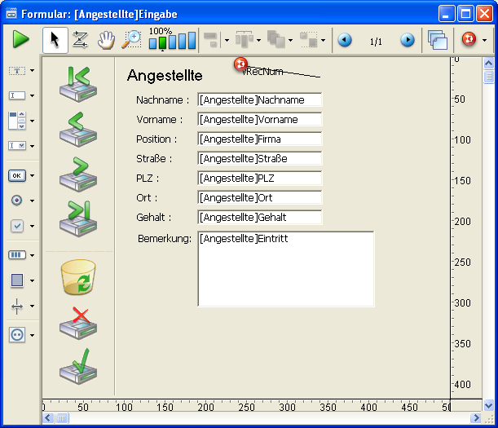Screen dimensions: 498x428
Task: Select the Bemerkung [Angestellte]Eintritt text area
Action: click(x=285, y=269)
